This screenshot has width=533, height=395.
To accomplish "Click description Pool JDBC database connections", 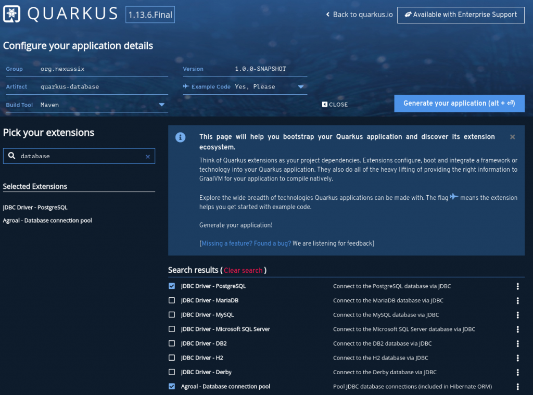I will click(412, 387).
